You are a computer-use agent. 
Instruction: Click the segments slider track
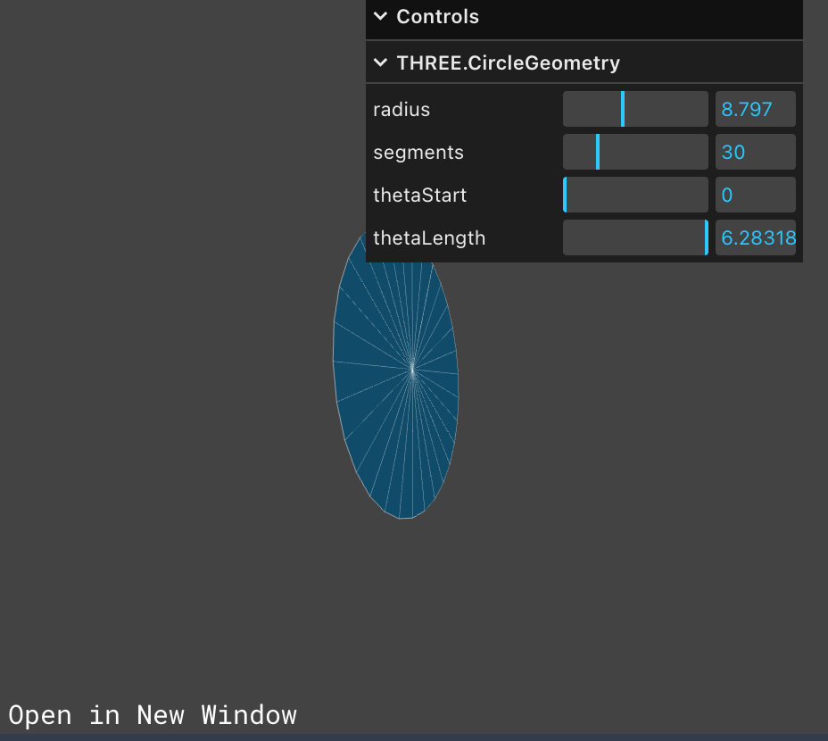(635, 152)
